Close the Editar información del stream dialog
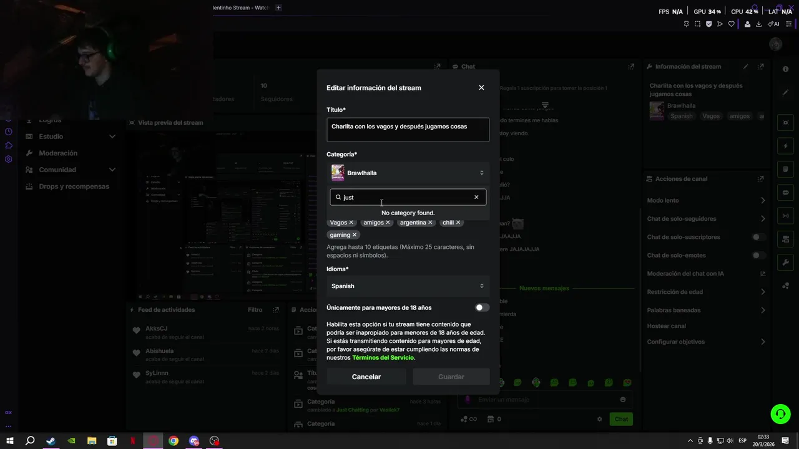Viewport: 799px width, 449px height. pos(481,88)
